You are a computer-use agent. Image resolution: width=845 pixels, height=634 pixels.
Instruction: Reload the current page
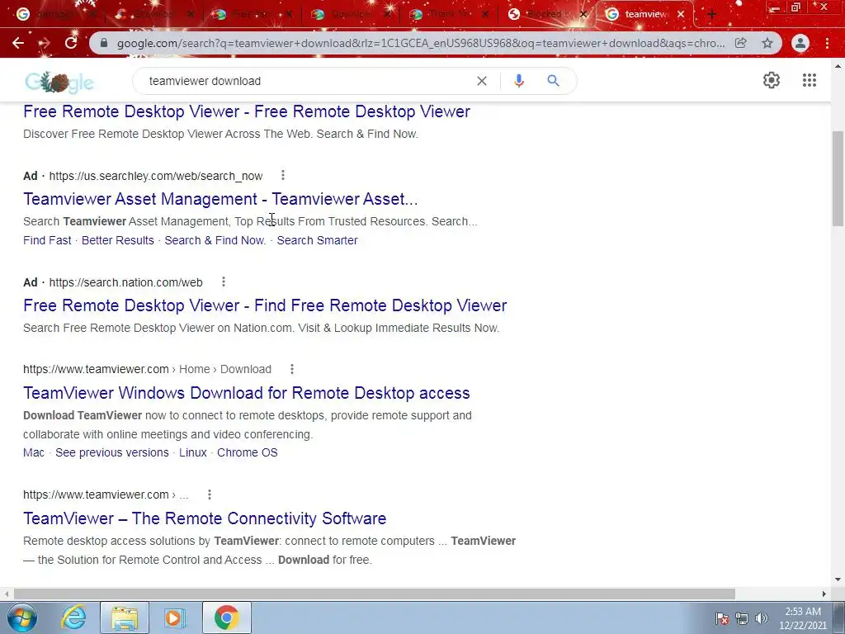click(x=71, y=43)
